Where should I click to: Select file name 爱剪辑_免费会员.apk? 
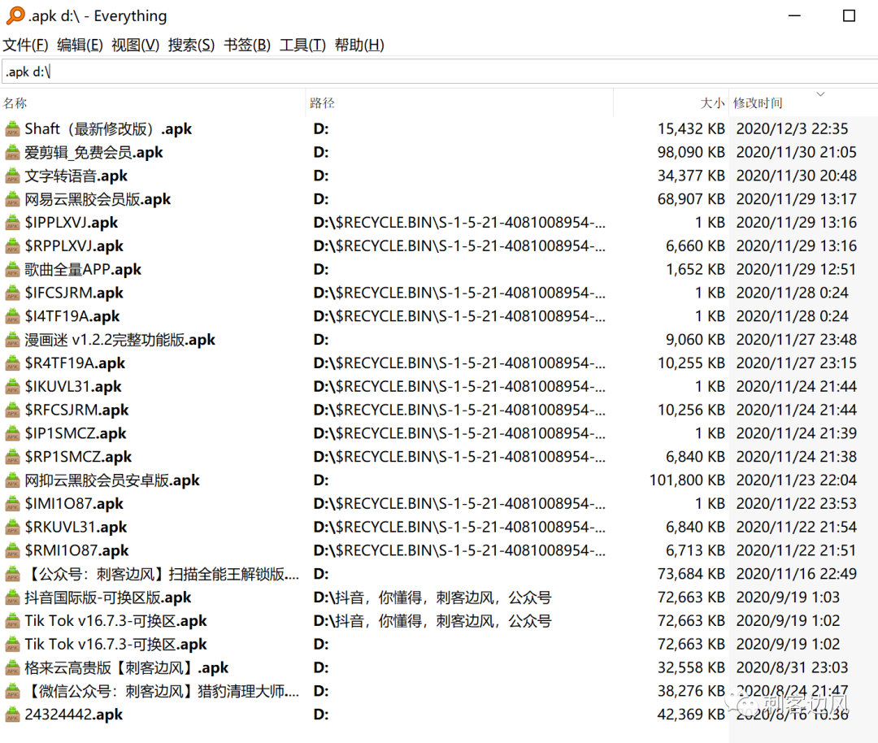pyautogui.click(x=93, y=153)
